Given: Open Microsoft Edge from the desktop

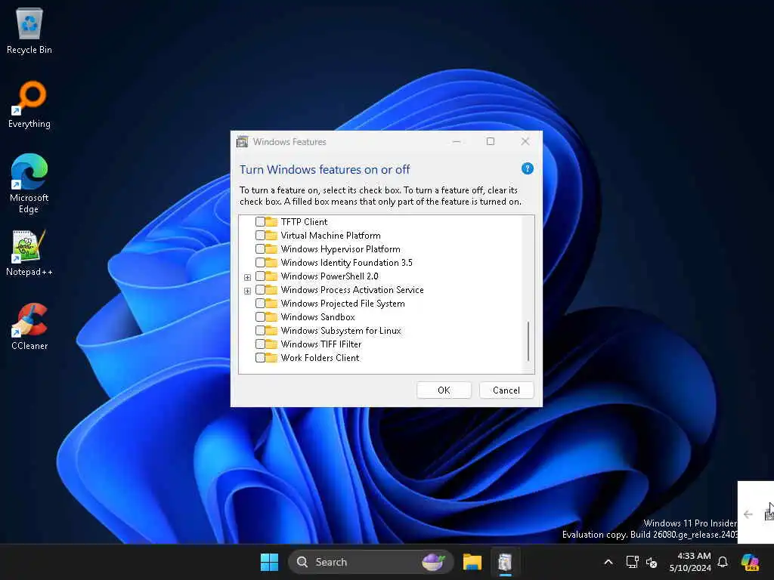Looking at the screenshot, I should pos(29,184).
